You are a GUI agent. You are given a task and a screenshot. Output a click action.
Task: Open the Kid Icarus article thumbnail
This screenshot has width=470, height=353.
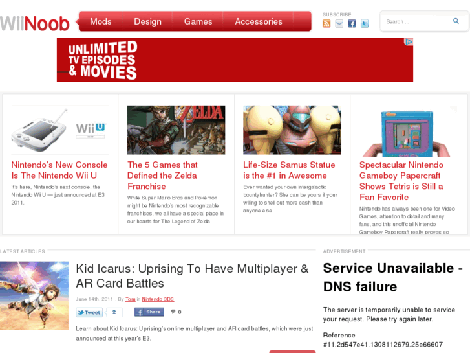pyautogui.click(x=34, y=295)
